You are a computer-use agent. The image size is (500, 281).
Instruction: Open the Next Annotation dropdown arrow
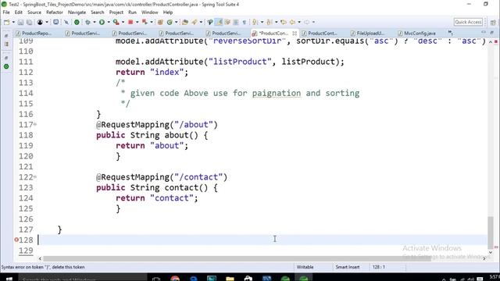tap(262, 22)
